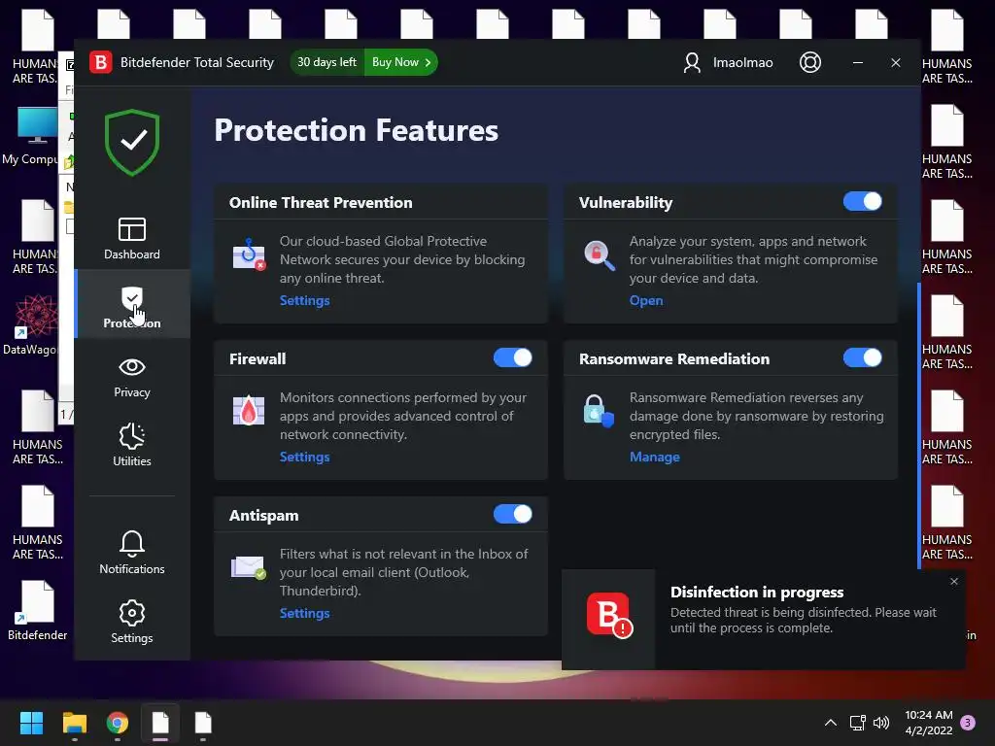
Task: Open the support lifebuoy icon
Action: [x=810, y=62]
